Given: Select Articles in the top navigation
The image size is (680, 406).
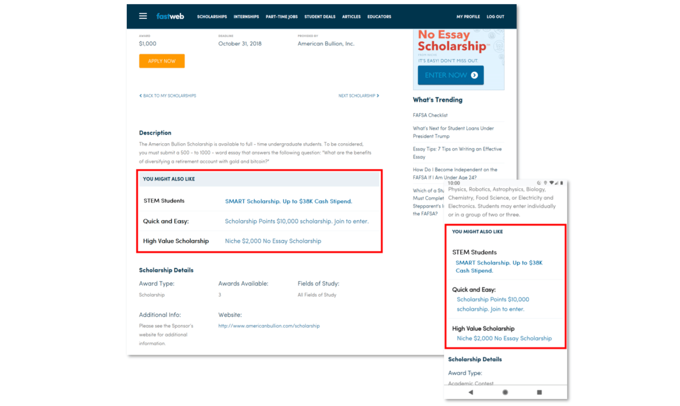Looking at the screenshot, I should (351, 17).
